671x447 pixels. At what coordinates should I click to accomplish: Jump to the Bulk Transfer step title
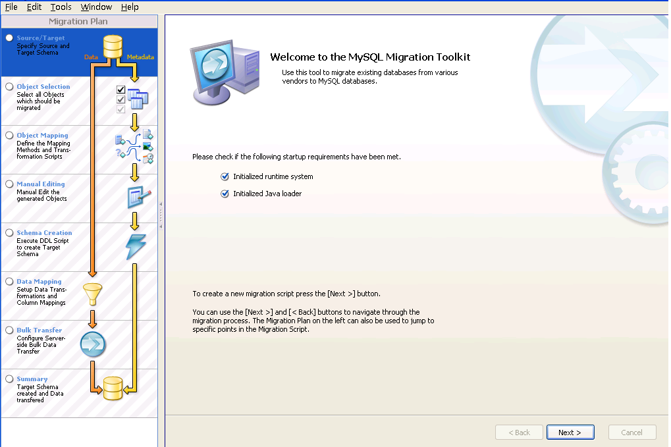pos(40,330)
